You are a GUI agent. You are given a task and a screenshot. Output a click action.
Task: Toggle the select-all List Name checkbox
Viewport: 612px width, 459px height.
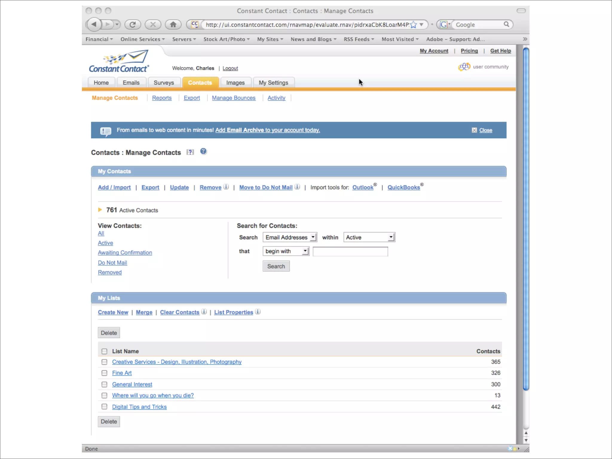pos(104,351)
